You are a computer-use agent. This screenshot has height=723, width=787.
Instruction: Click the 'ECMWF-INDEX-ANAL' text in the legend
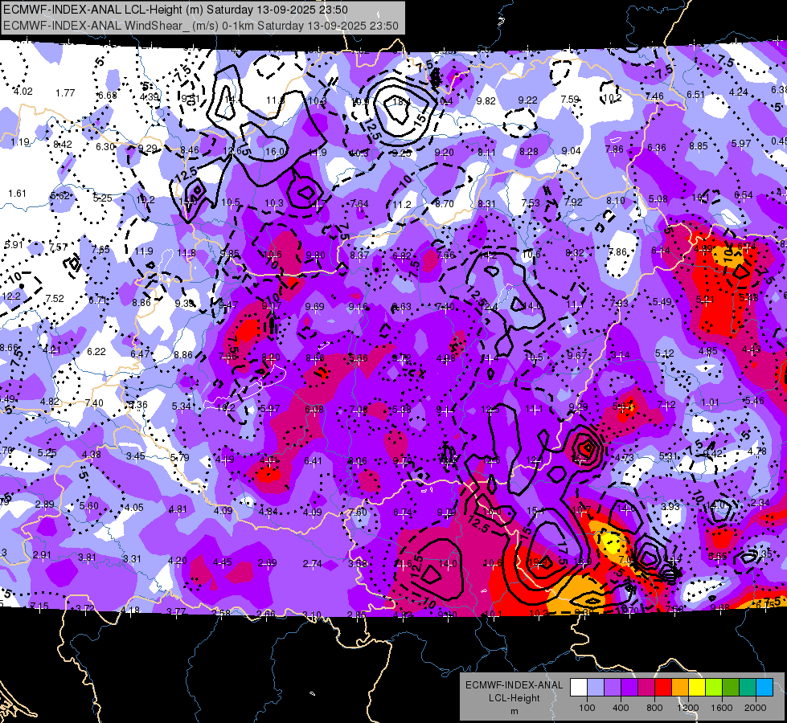pyautogui.click(x=514, y=685)
